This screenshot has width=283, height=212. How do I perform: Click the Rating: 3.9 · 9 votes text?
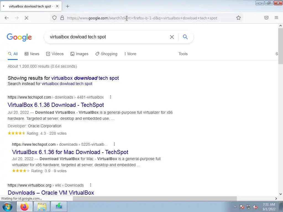pyautogui.click(x=49, y=171)
